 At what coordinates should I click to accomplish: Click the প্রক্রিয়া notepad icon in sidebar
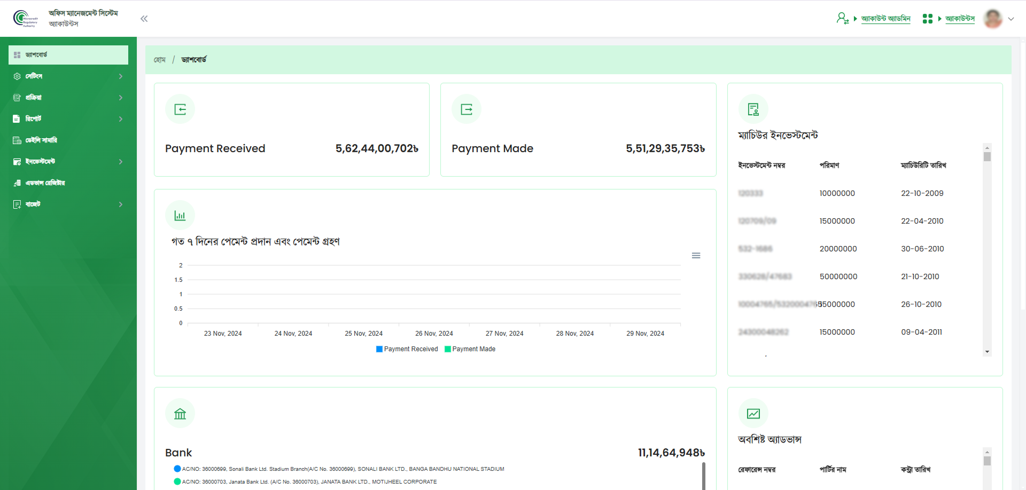[17, 98]
